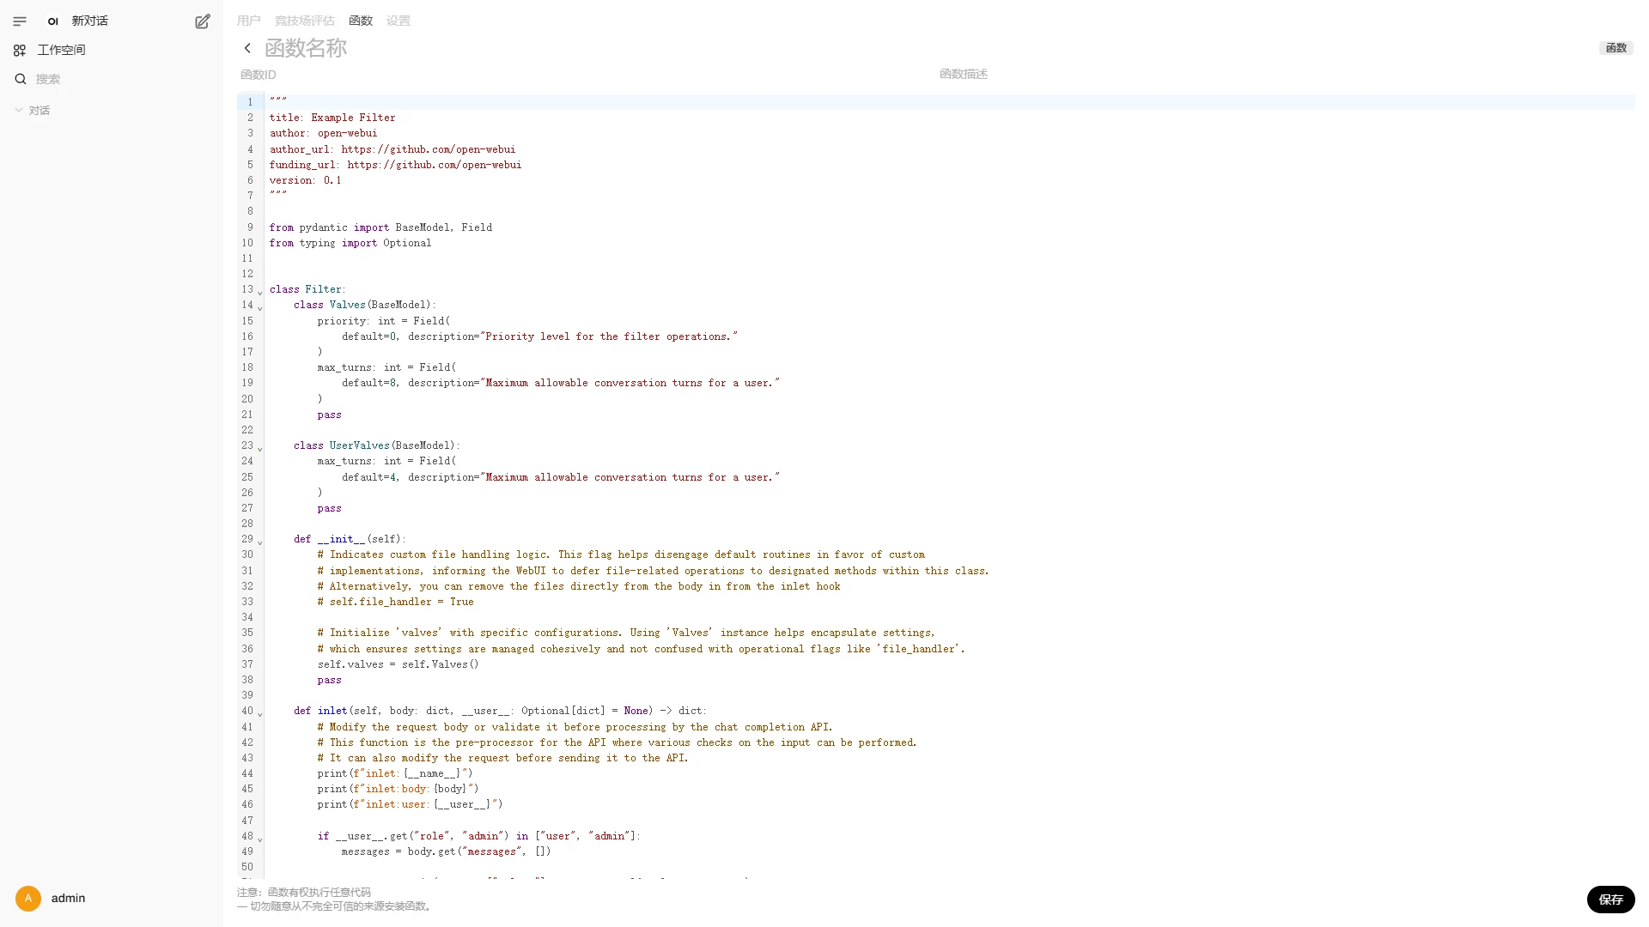Click the OI logo icon
The image size is (1649, 927).
pos(52,21)
